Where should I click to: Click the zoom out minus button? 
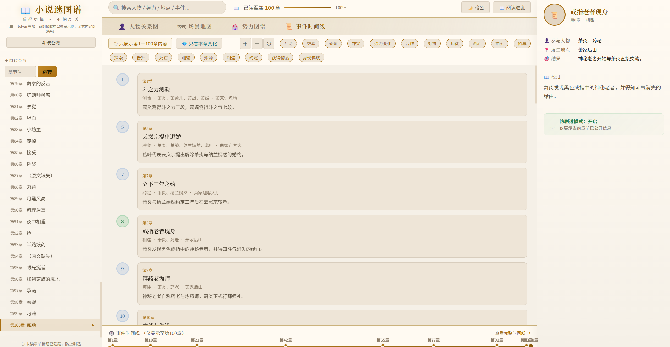click(257, 44)
